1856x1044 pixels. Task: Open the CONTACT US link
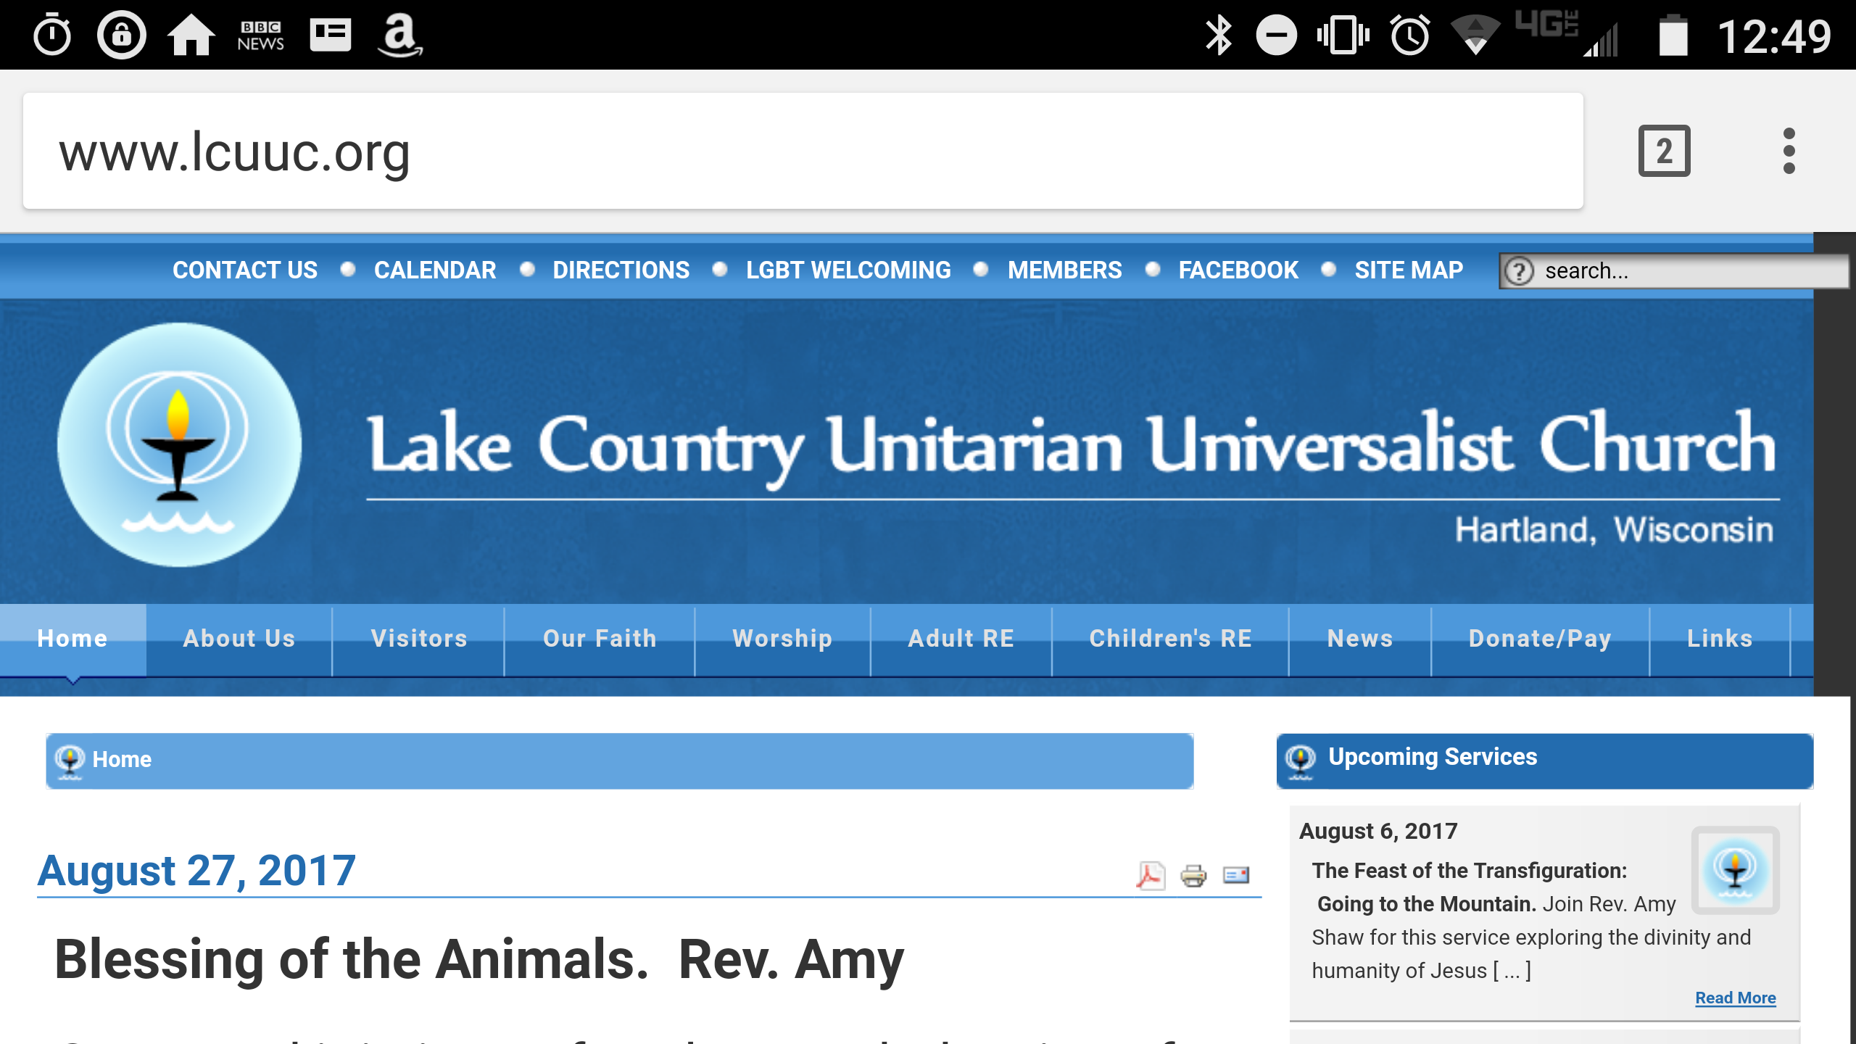click(x=245, y=270)
